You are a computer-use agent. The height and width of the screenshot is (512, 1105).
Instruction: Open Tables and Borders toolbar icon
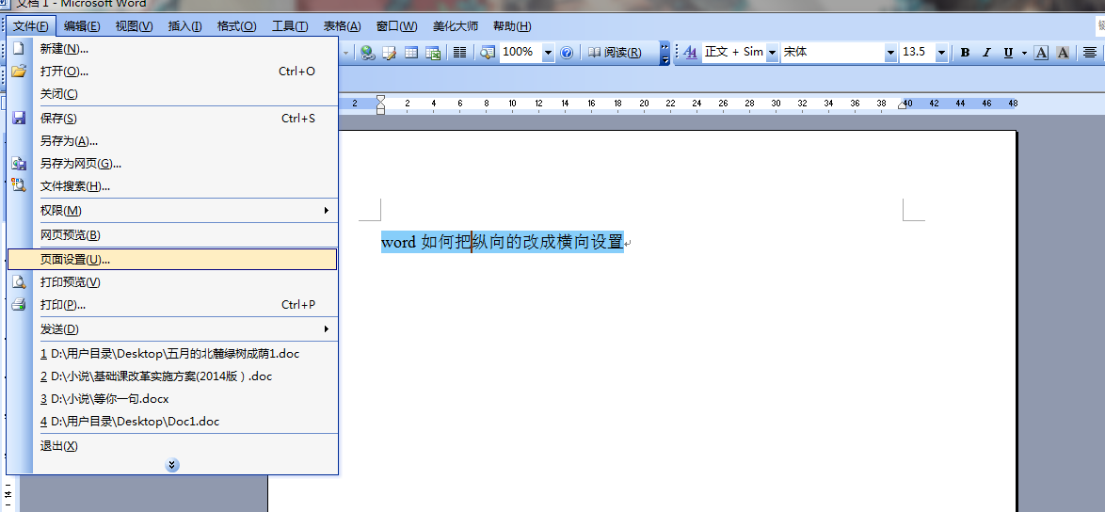click(389, 52)
